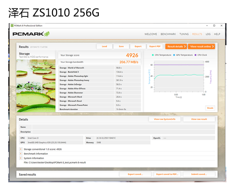
Task: Click the Benchmark duration row
Action: 99,109
